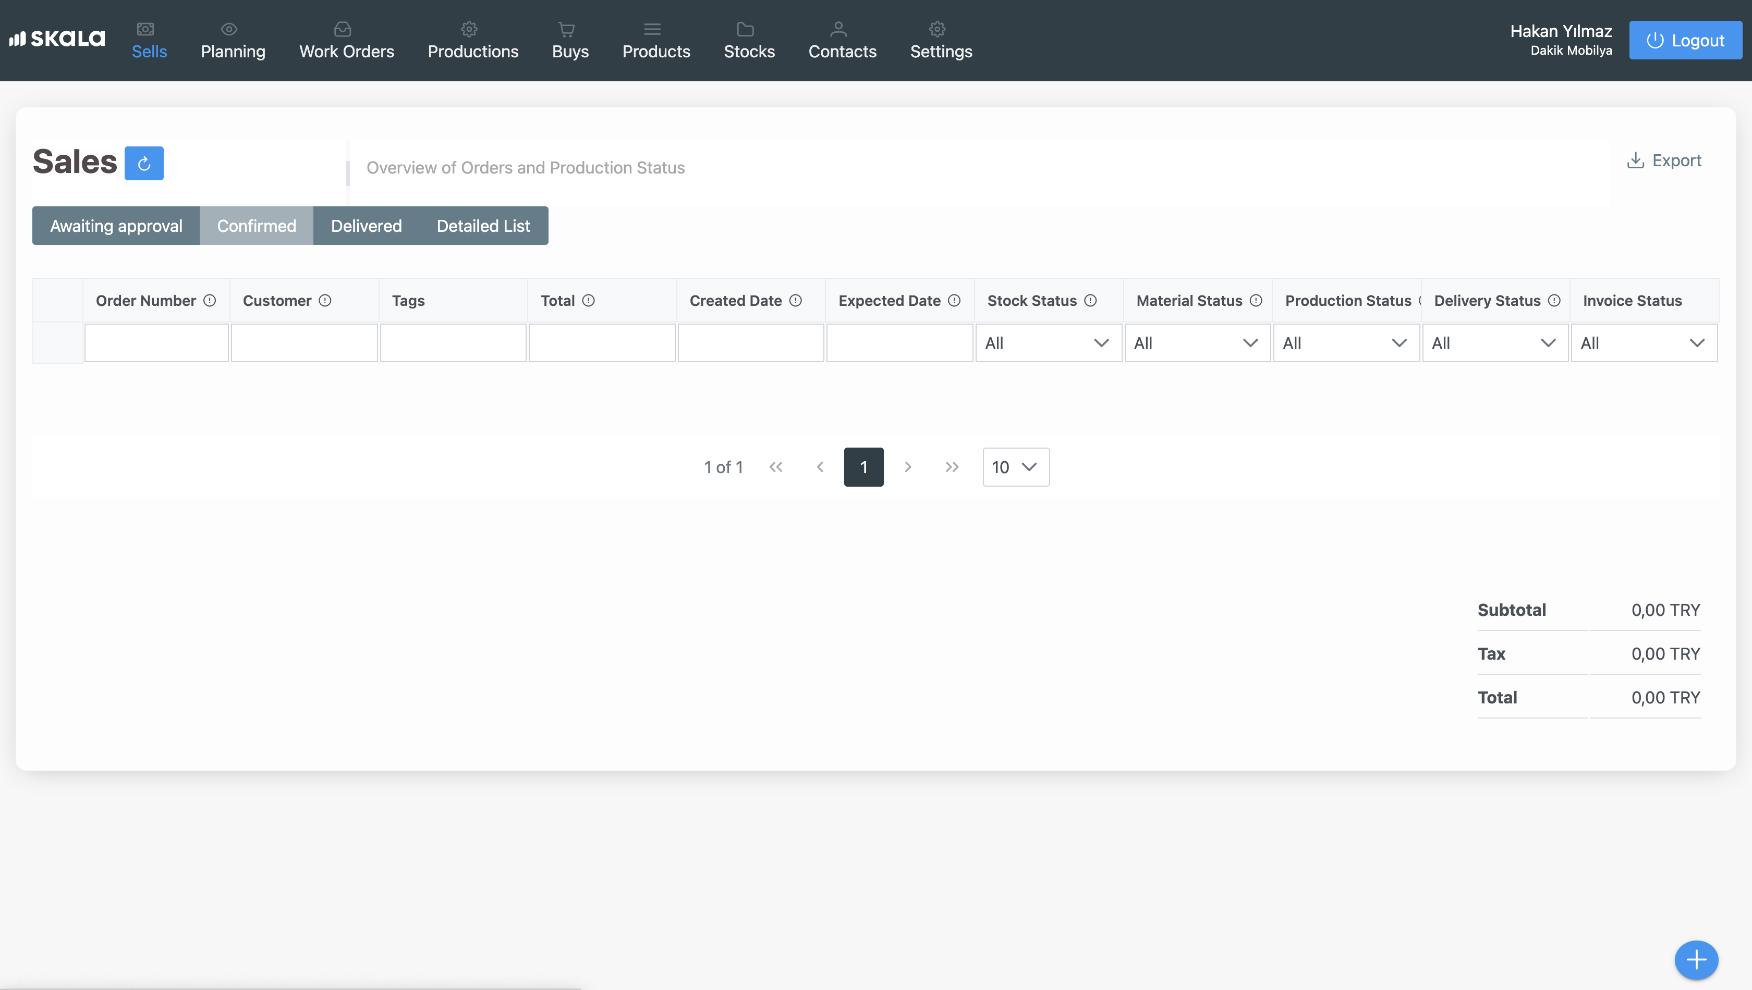Screen dimensions: 1752x990
Task: Open the Material Status dropdown
Action: [1197, 343]
